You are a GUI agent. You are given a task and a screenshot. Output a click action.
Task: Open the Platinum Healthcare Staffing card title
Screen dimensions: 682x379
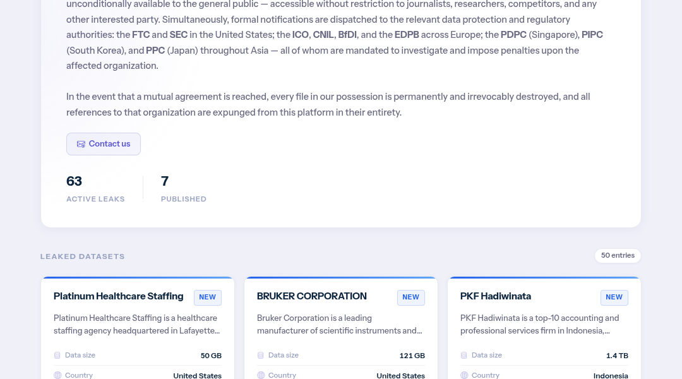click(x=118, y=296)
